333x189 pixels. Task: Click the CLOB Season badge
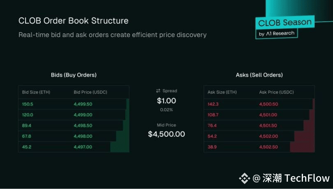285,22
